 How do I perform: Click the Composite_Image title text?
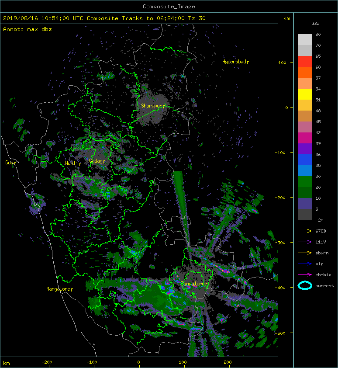pos(169,7)
